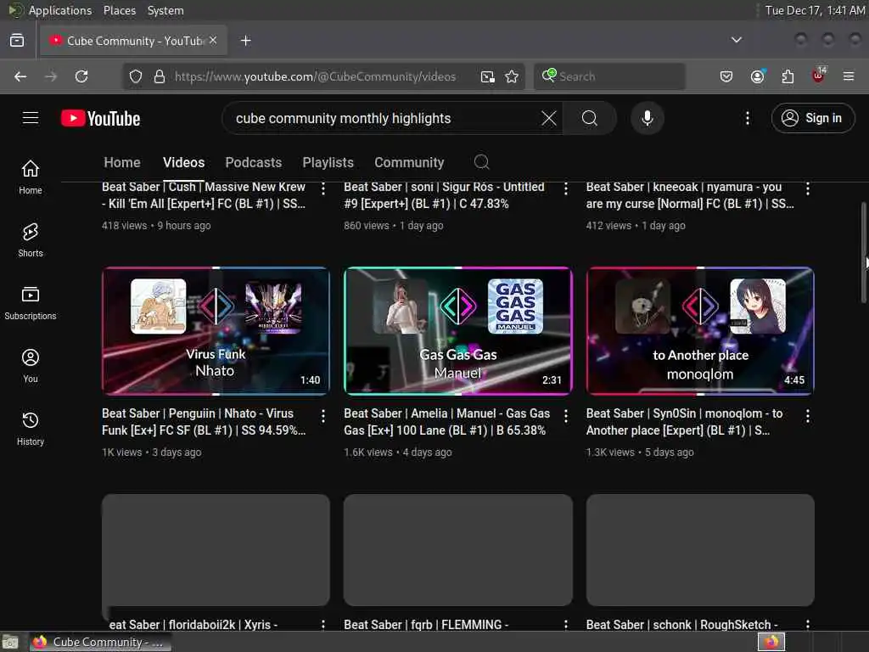Toggle picture-in-picture icon in address bar

(x=488, y=76)
